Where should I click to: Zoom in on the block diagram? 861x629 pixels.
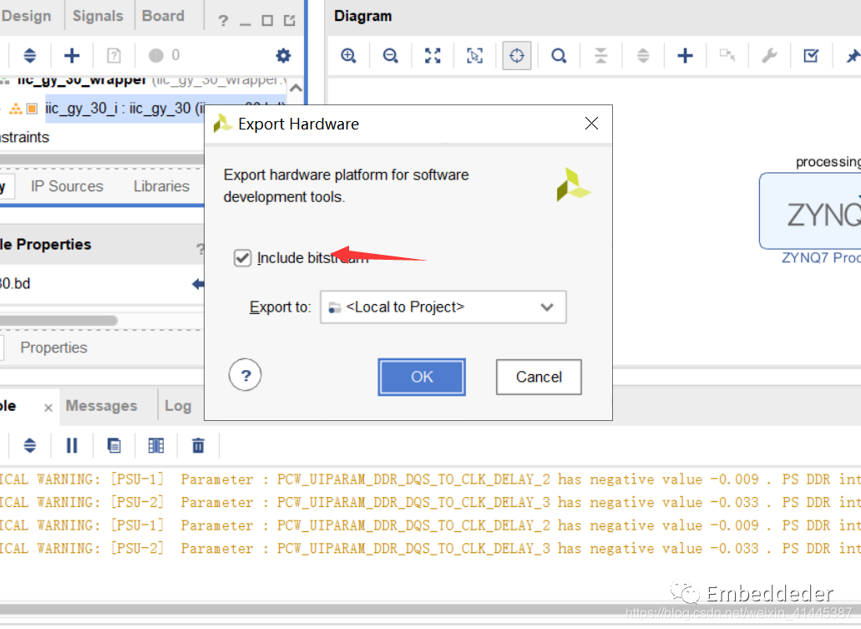pyautogui.click(x=349, y=56)
